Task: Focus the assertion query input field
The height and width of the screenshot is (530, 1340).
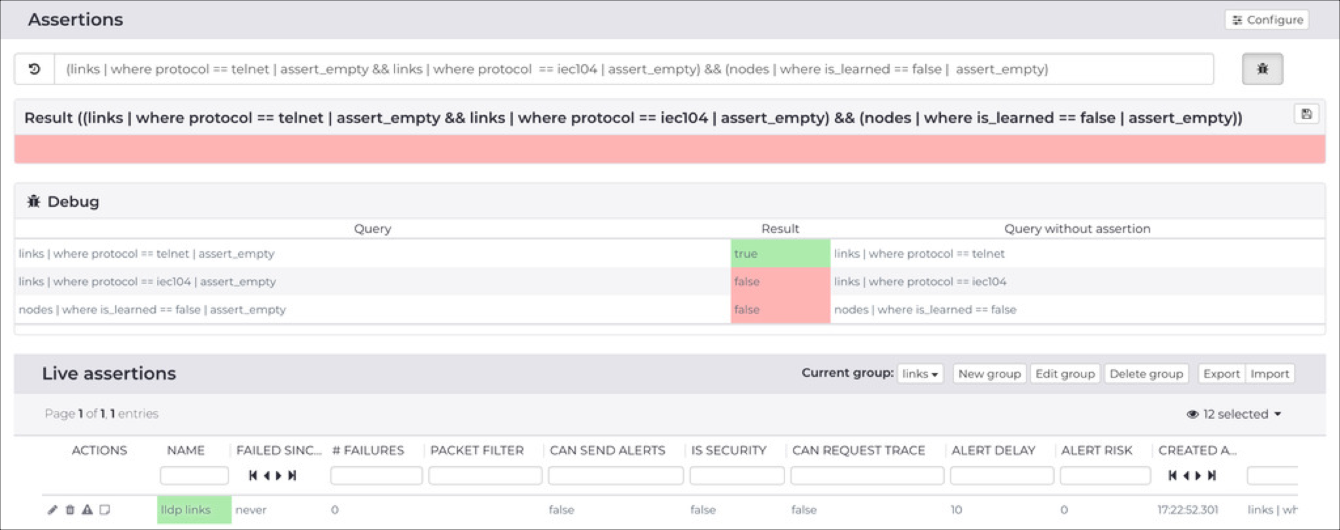Action: point(633,69)
